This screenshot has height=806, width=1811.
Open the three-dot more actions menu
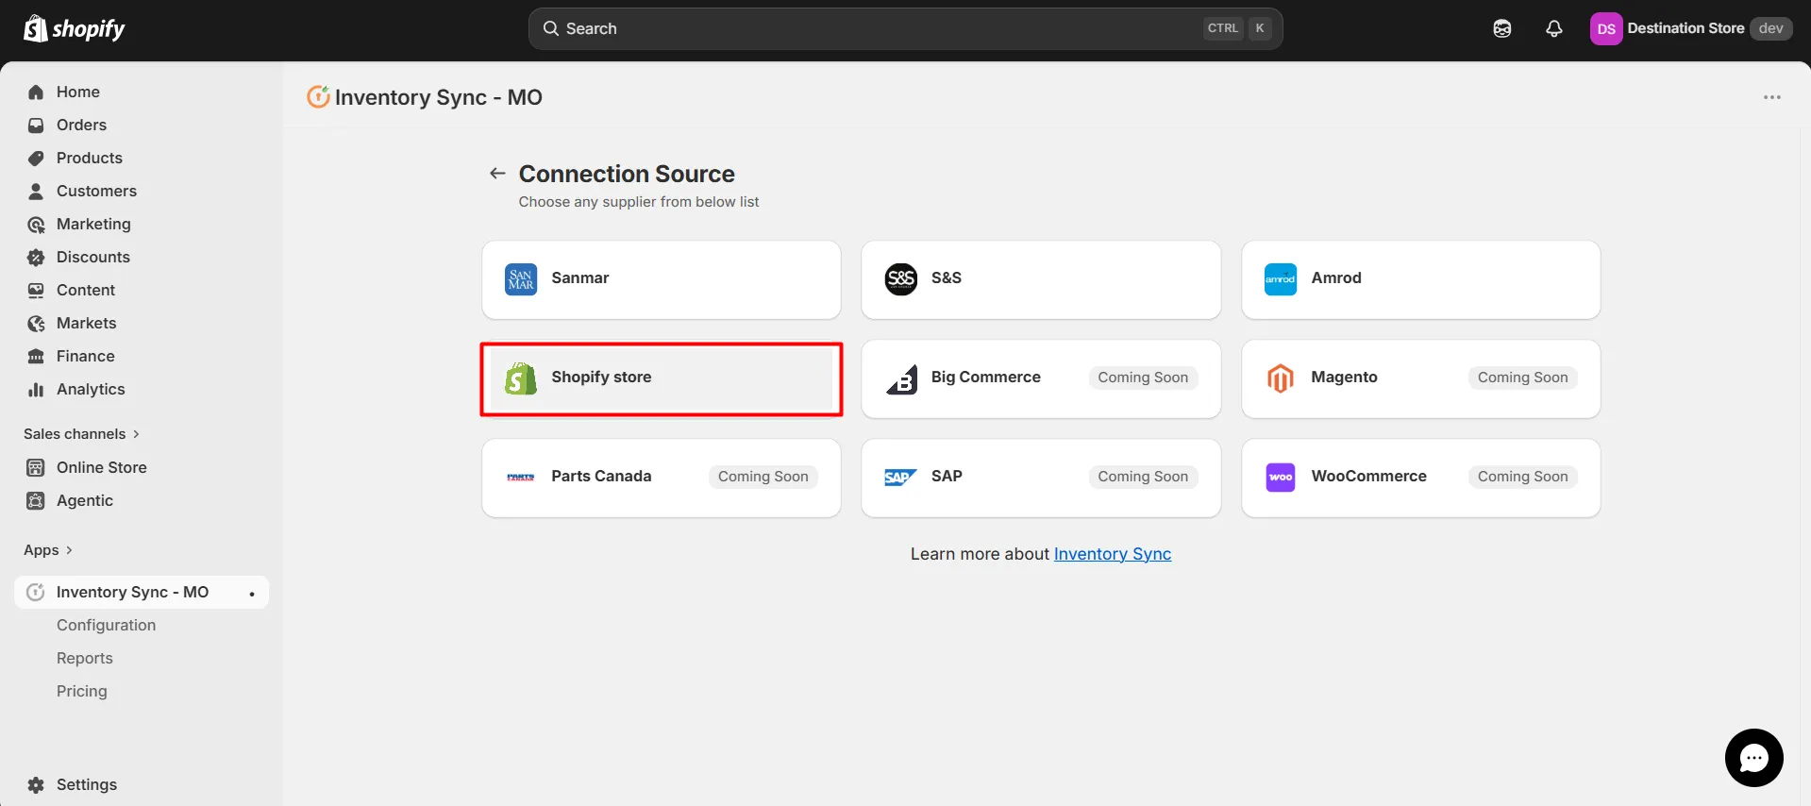(x=1772, y=97)
